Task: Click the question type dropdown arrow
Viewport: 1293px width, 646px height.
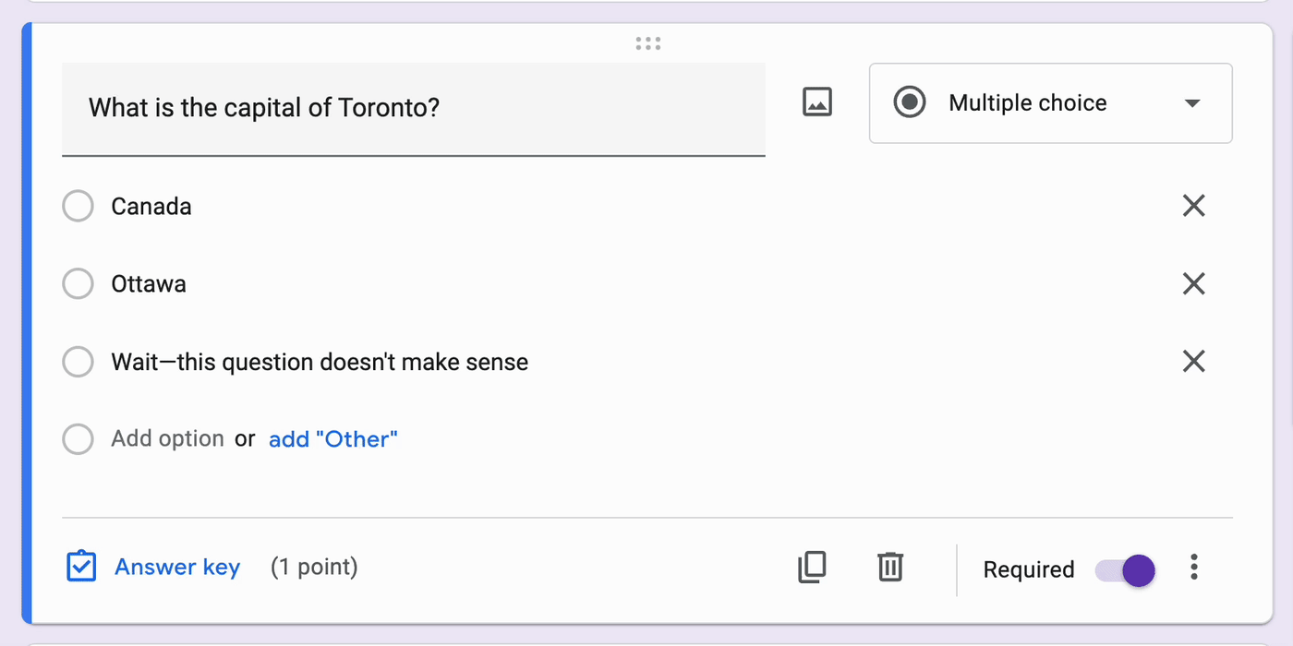Action: click(x=1192, y=103)
